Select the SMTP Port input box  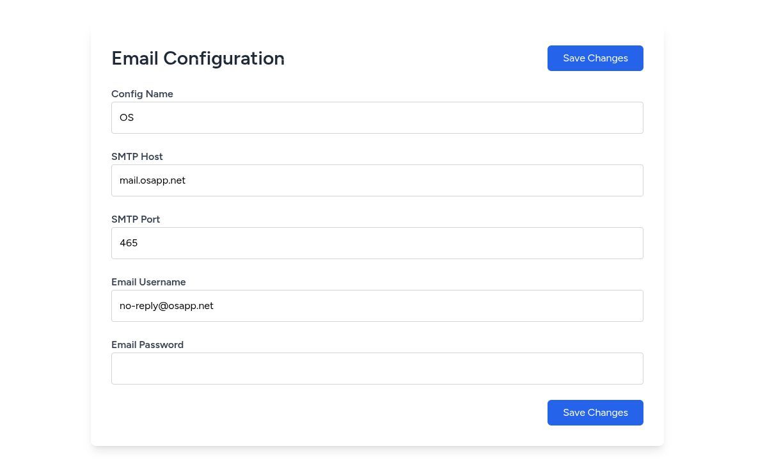click(377, 243)
